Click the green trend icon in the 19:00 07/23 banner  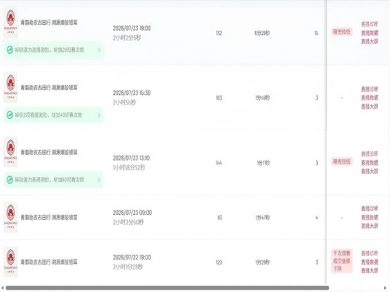tap(10, 50)
